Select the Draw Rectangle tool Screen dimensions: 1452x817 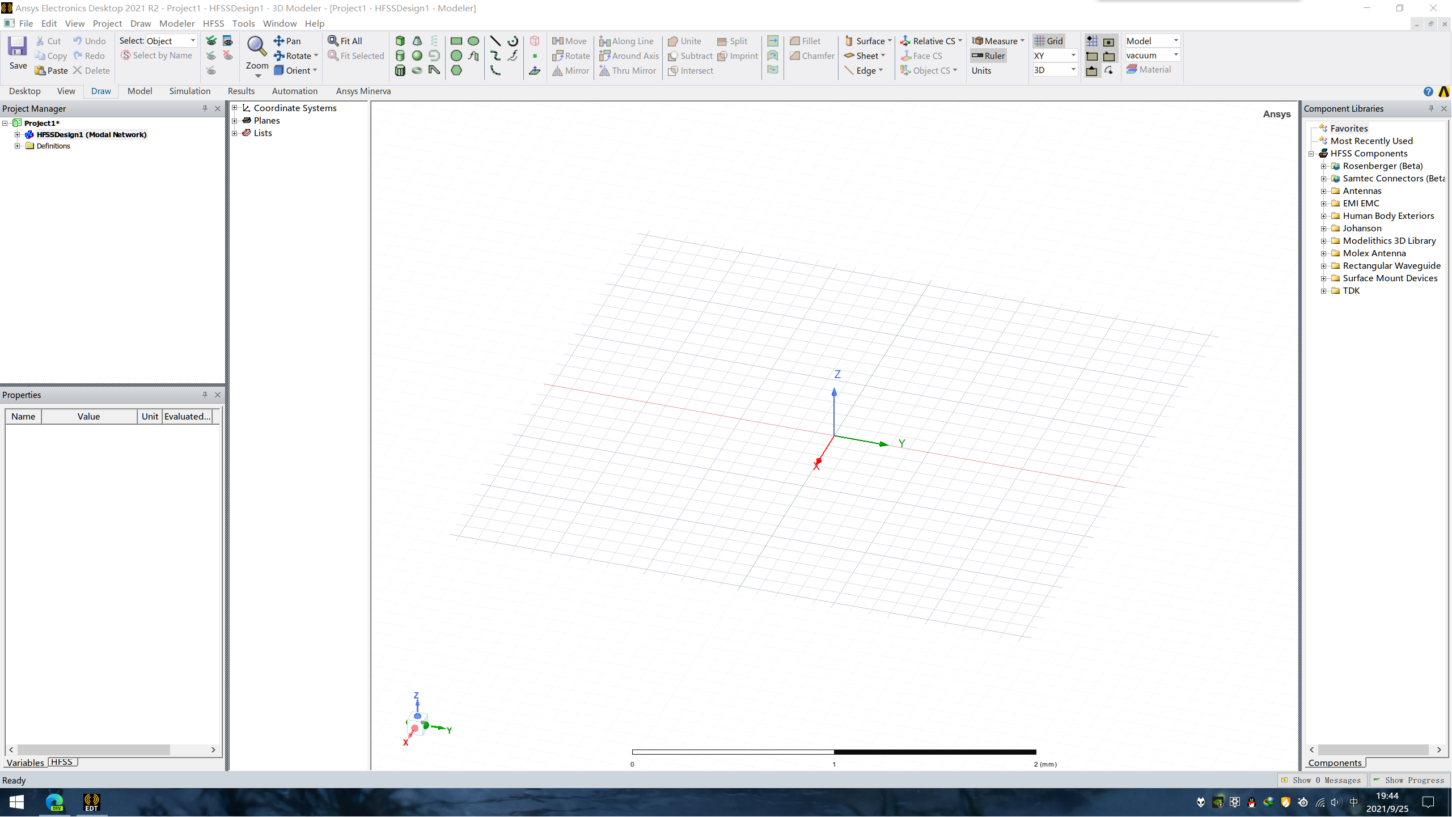[456, 41]
